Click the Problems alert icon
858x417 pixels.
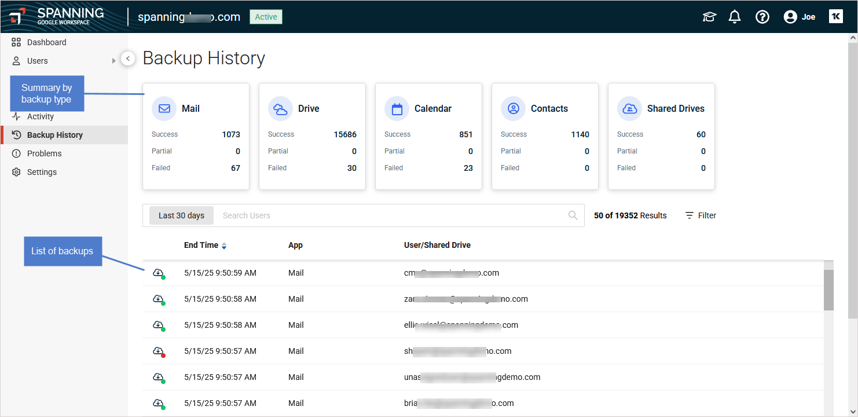pos(16,153)
